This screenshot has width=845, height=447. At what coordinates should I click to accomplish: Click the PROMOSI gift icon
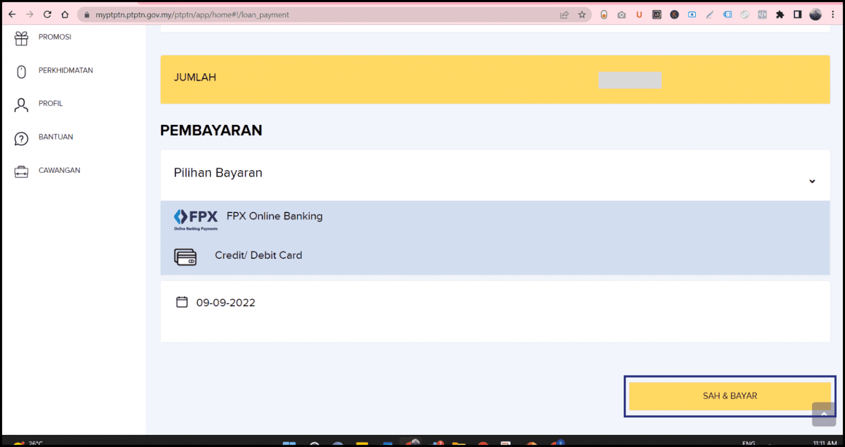click(21, 37)
